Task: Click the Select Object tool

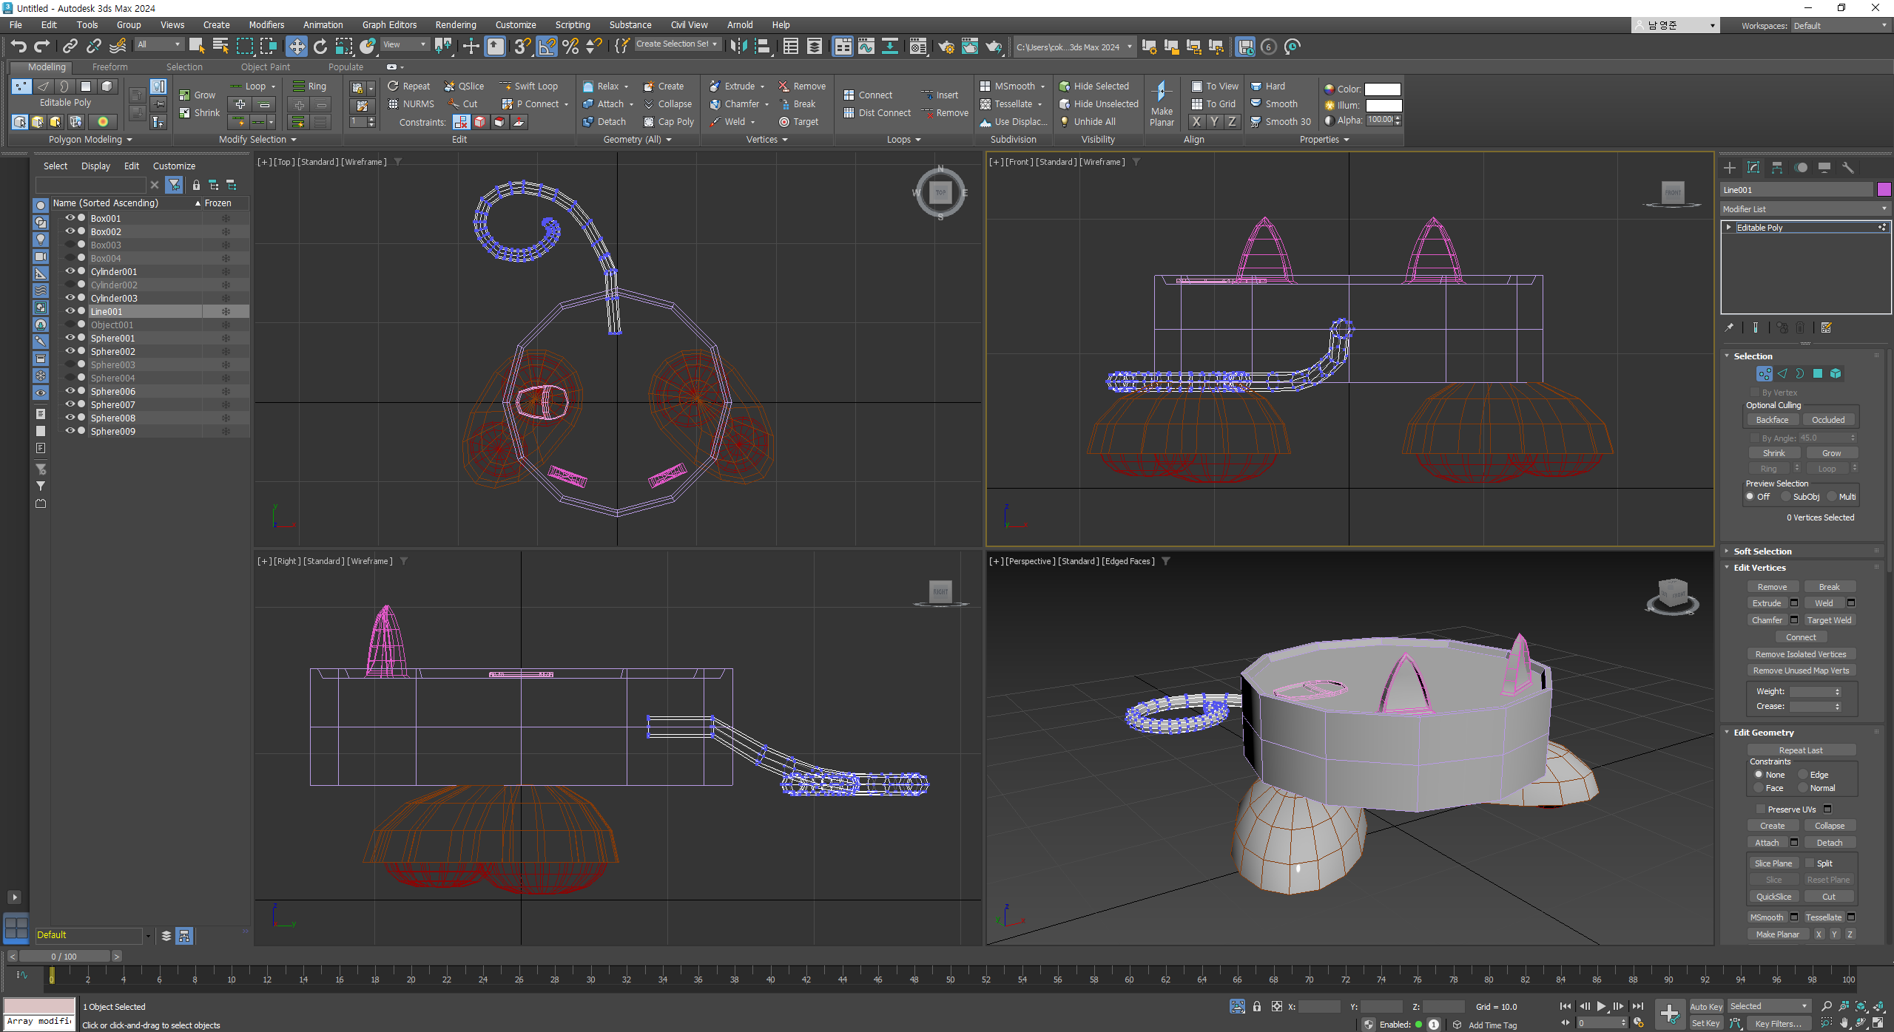Action: click(197, 47)
